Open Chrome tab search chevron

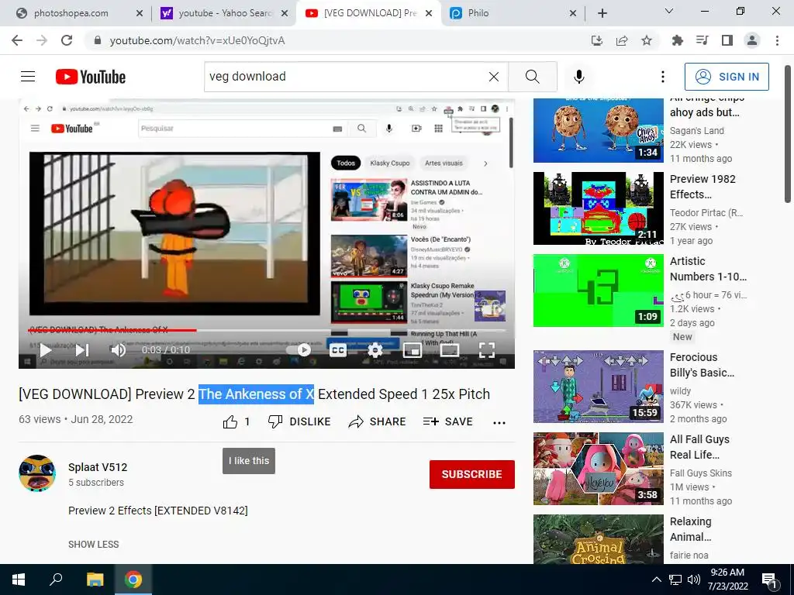[x=669, y=11]
